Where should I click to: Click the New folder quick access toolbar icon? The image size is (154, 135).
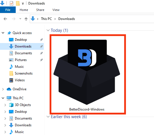pos(18,3)
